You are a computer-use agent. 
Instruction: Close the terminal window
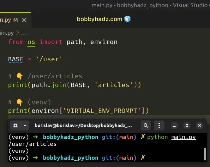tap(200, 126)
